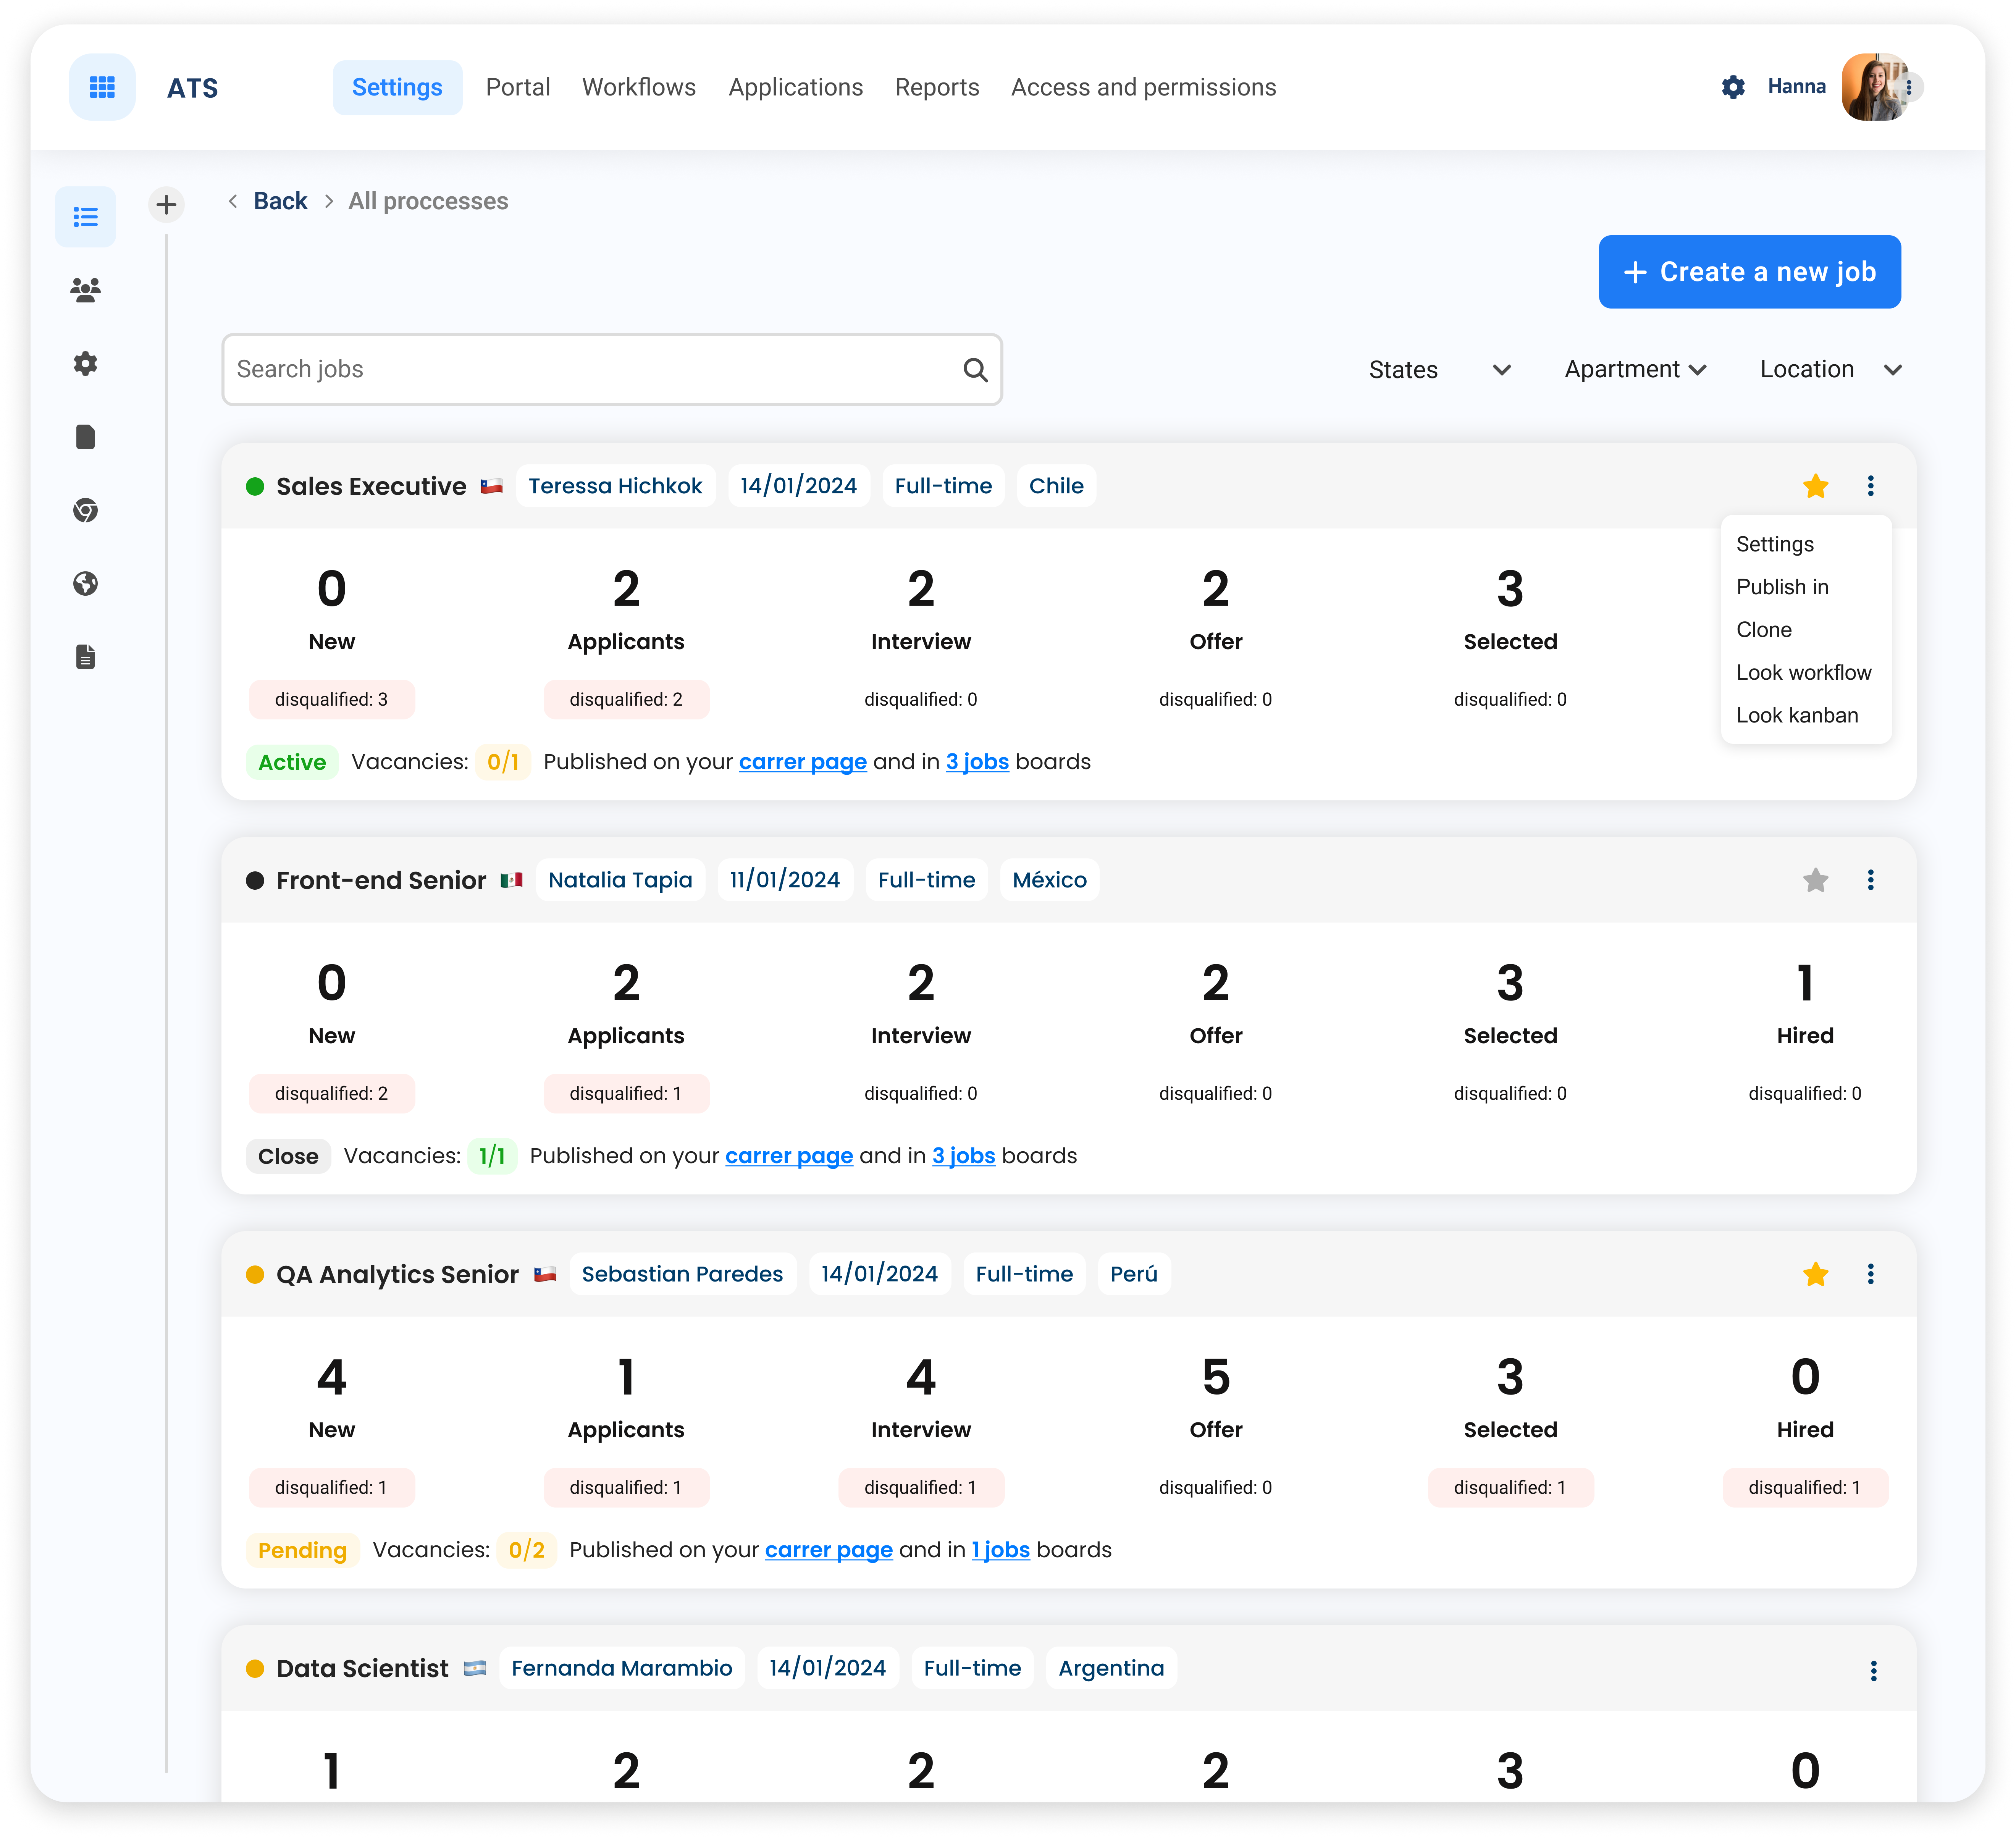Open QA Analytics Senior three-dot menu
Screen dimensions: 2016x1839
[x=1871, y=1274]
